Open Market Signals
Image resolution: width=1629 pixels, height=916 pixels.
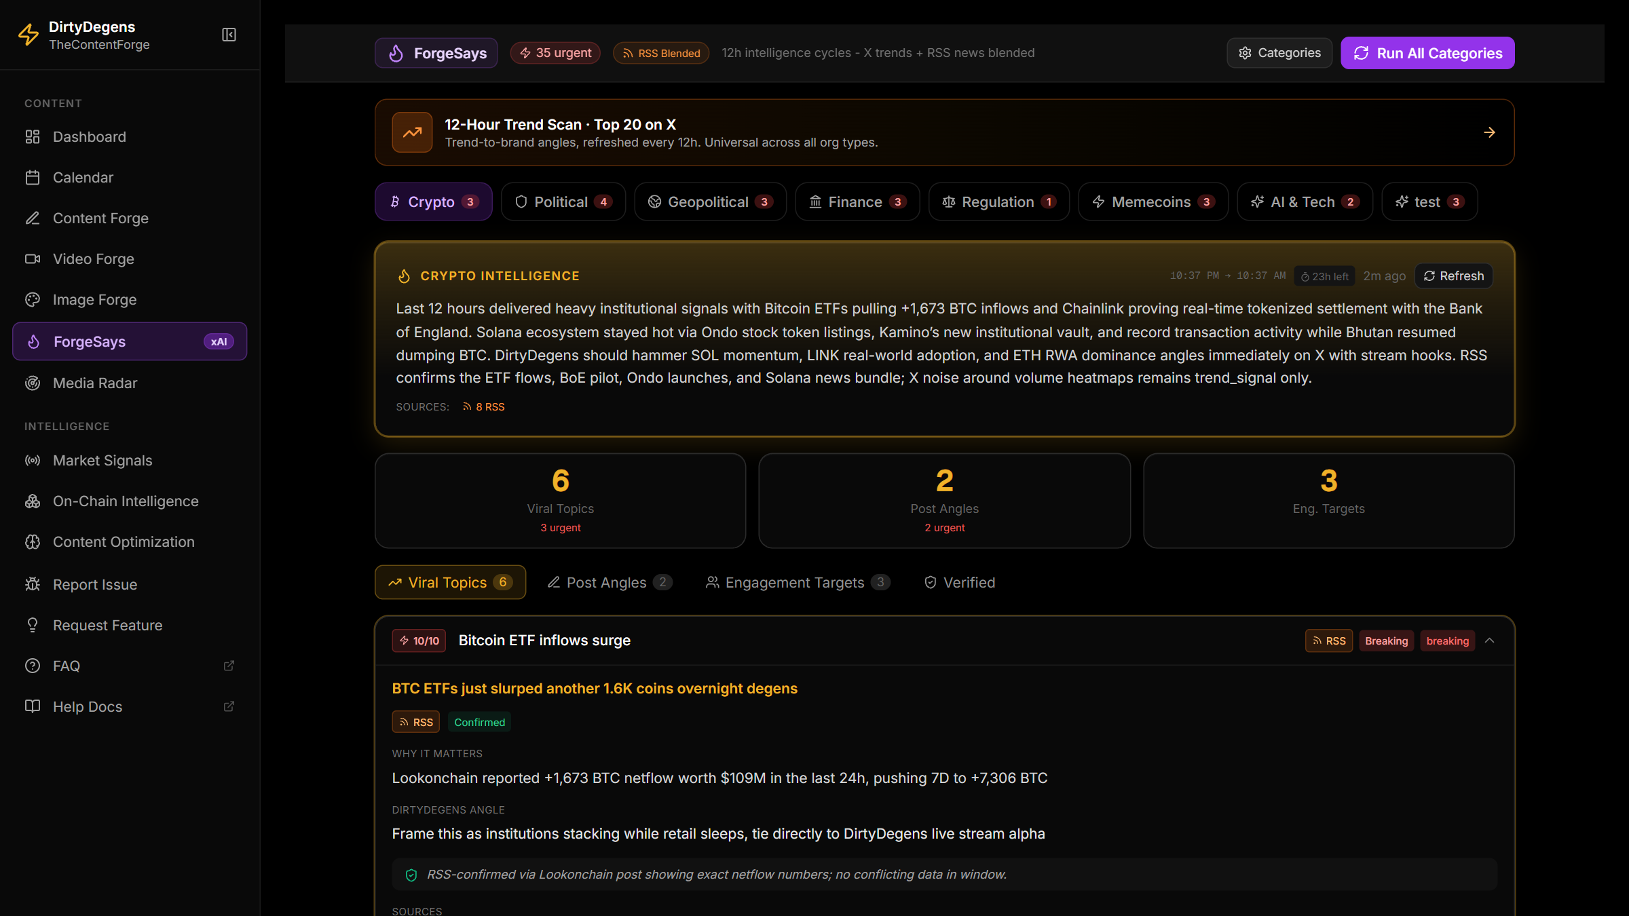click(130, 460)
